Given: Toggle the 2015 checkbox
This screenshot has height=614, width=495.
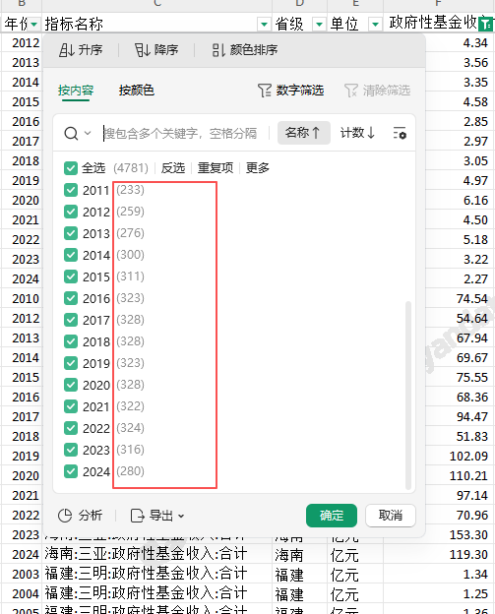Looking at the screenshot, I should pos(71,276).
